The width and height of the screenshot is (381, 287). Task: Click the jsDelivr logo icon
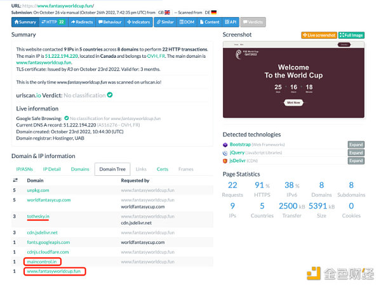tap(225, 161)
